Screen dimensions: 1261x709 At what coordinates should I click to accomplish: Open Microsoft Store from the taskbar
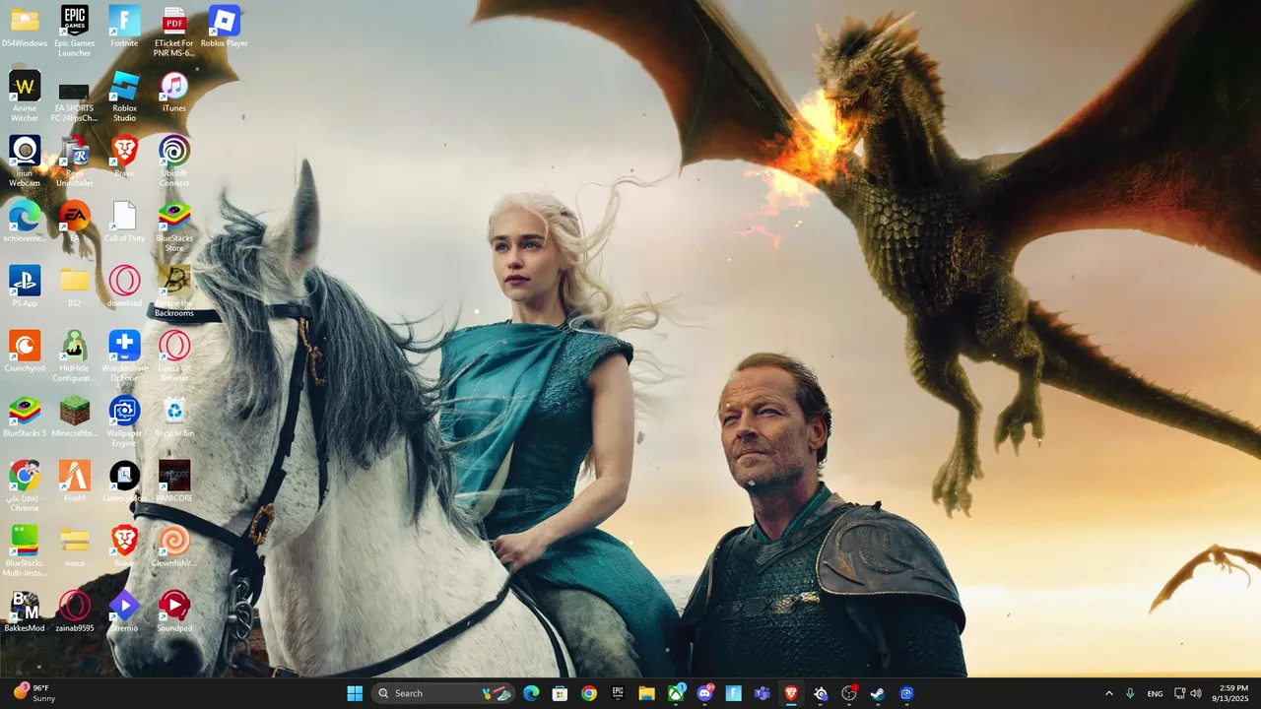[x=560, y=693]
